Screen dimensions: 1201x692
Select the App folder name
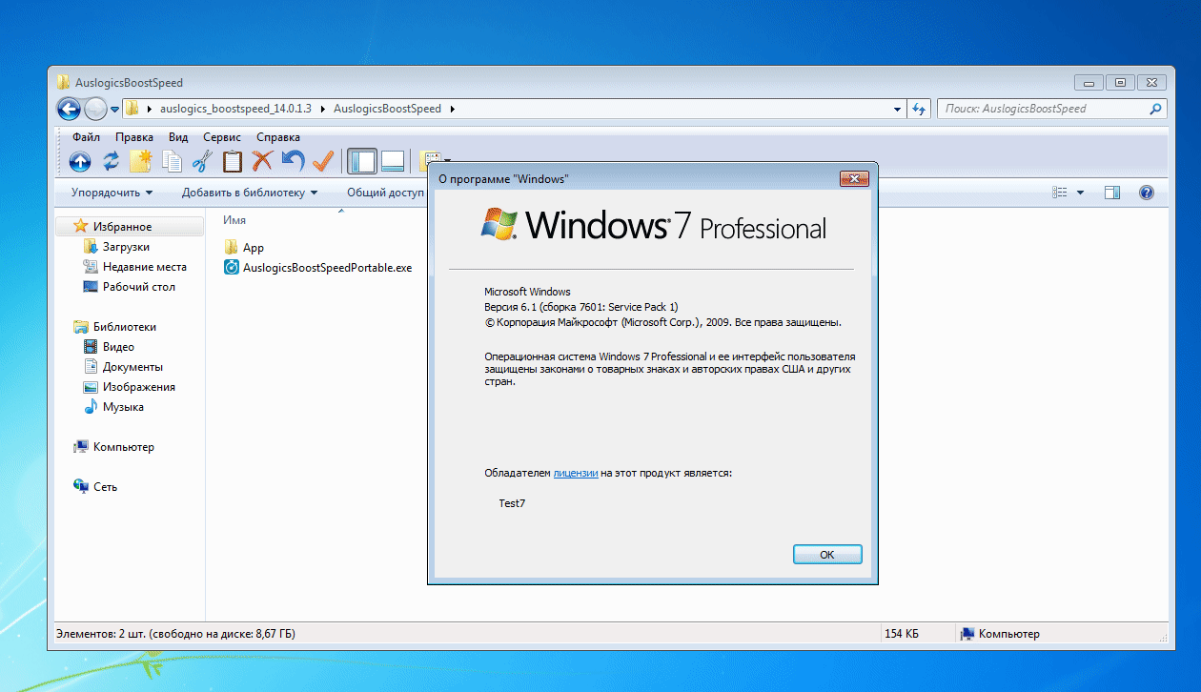coord(254,248)
